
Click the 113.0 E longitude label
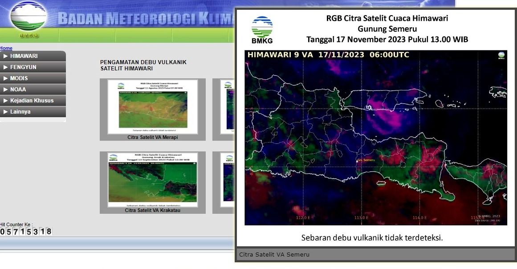point(362,218)
